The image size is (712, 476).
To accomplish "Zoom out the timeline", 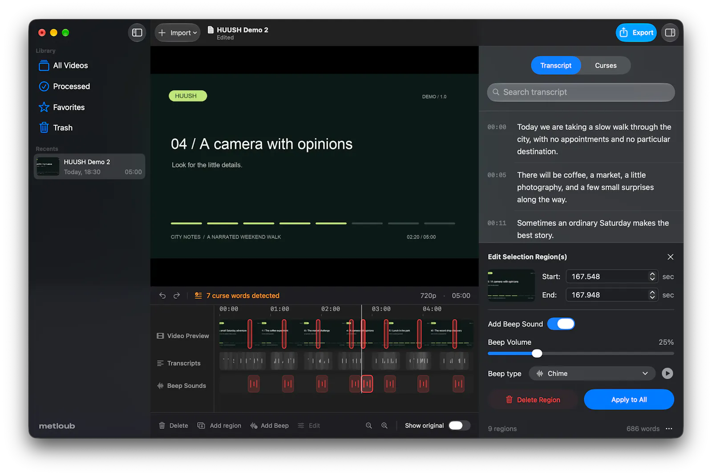I will pyautogui.click(x=369, y=425).
